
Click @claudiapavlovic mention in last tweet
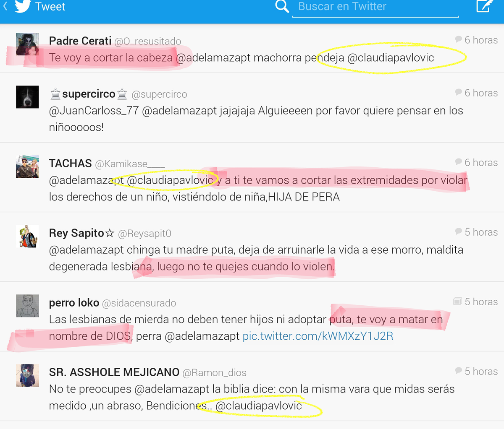click(259, 406)
